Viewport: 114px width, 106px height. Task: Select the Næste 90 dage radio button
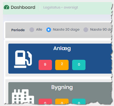point(86,30)
